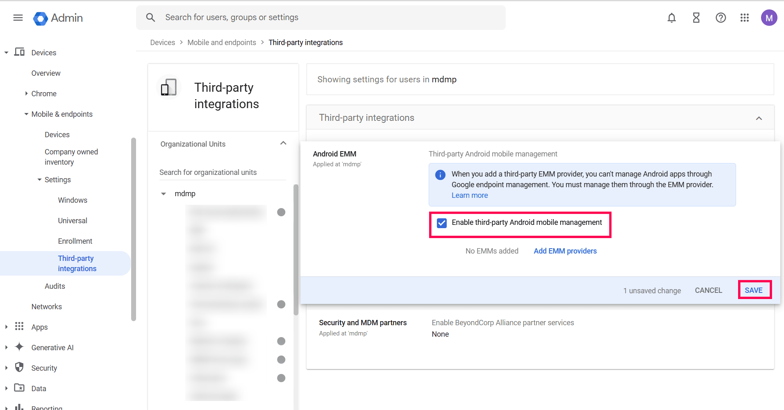The image size is (784, 410).
Task: Collapse the mdmp organizational unit tree
Action: pyautogui.click(x=164, y=194)
